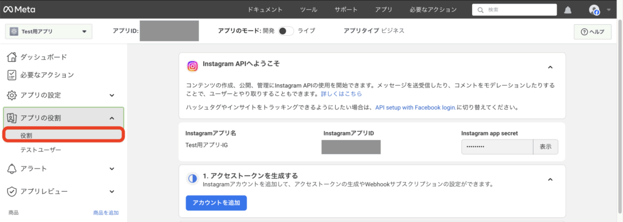Click the 商品 heading in sidebar
Viewport: 623px width, 222px height.
tap(13, 213)
